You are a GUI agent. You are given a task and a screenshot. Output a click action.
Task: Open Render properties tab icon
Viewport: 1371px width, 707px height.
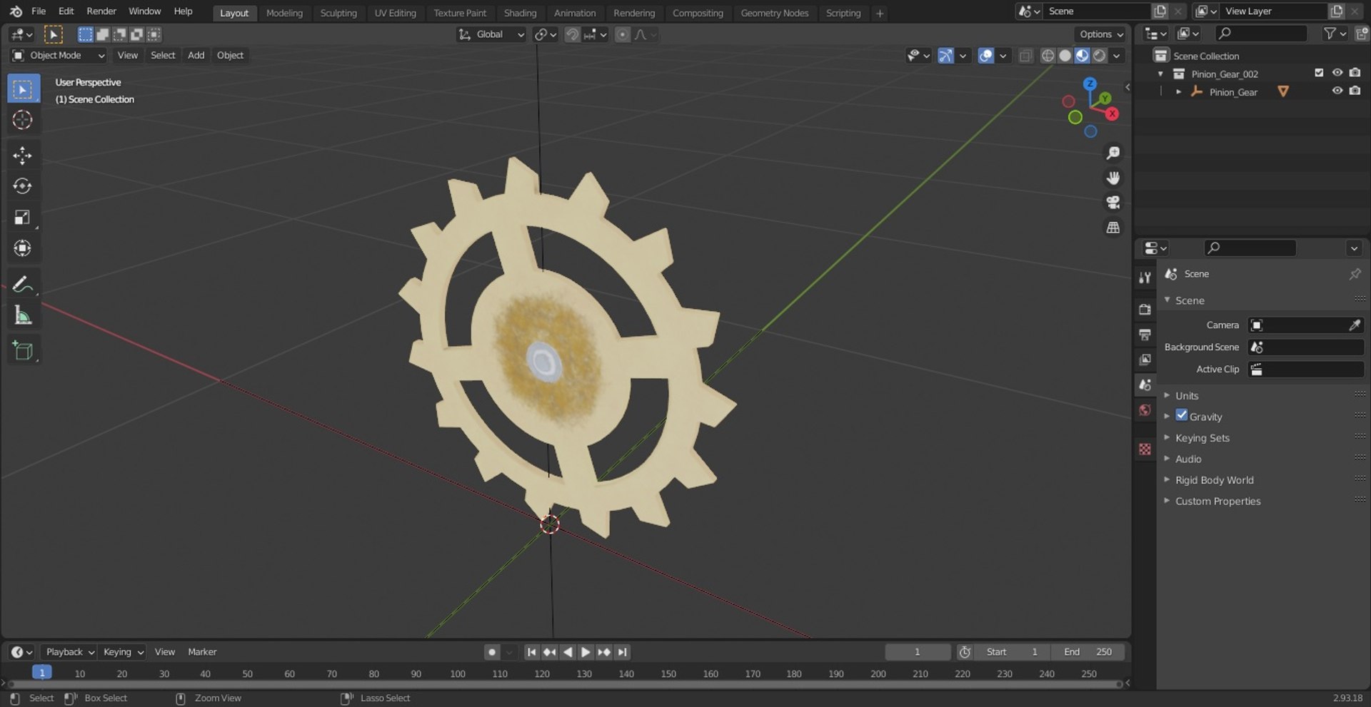click(x=1145, y=310)
